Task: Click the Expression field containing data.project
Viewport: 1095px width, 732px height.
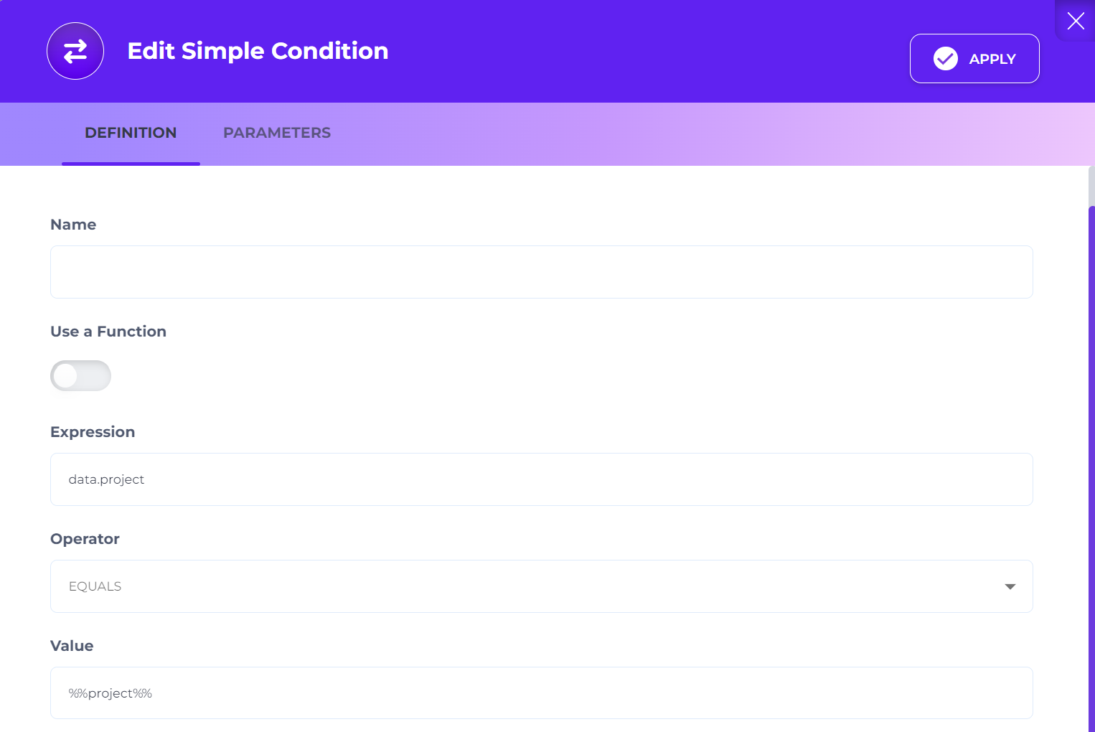Action: pyautogui.click(x=541, y=479)
